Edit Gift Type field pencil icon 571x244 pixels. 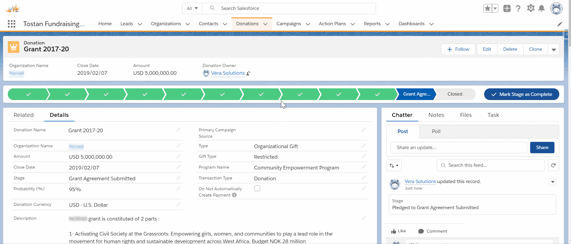click(x=364, y=156)
